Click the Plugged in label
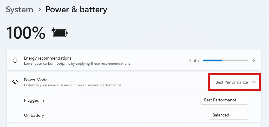 point(34,100)
